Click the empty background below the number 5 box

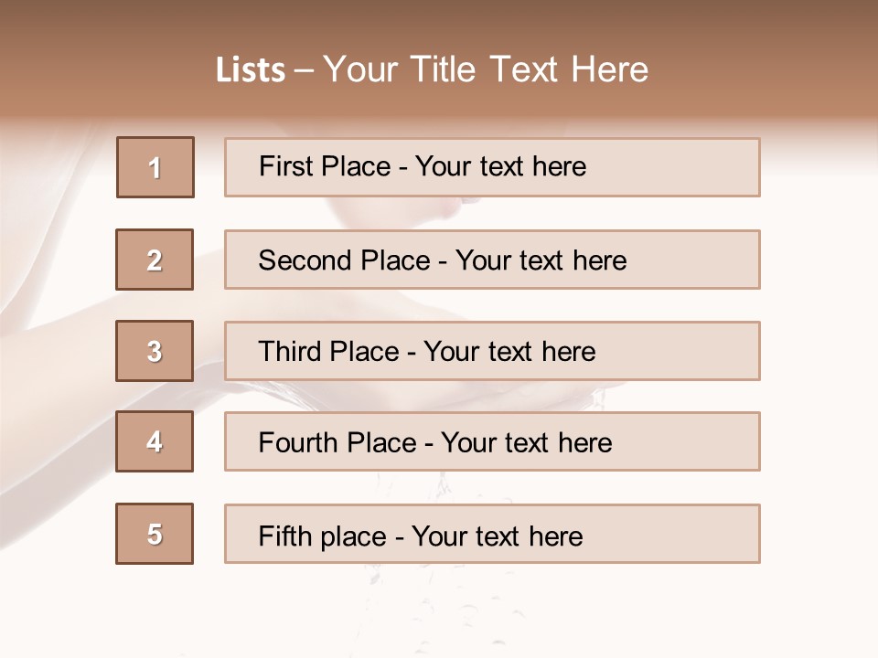click(x=155, y=612)
